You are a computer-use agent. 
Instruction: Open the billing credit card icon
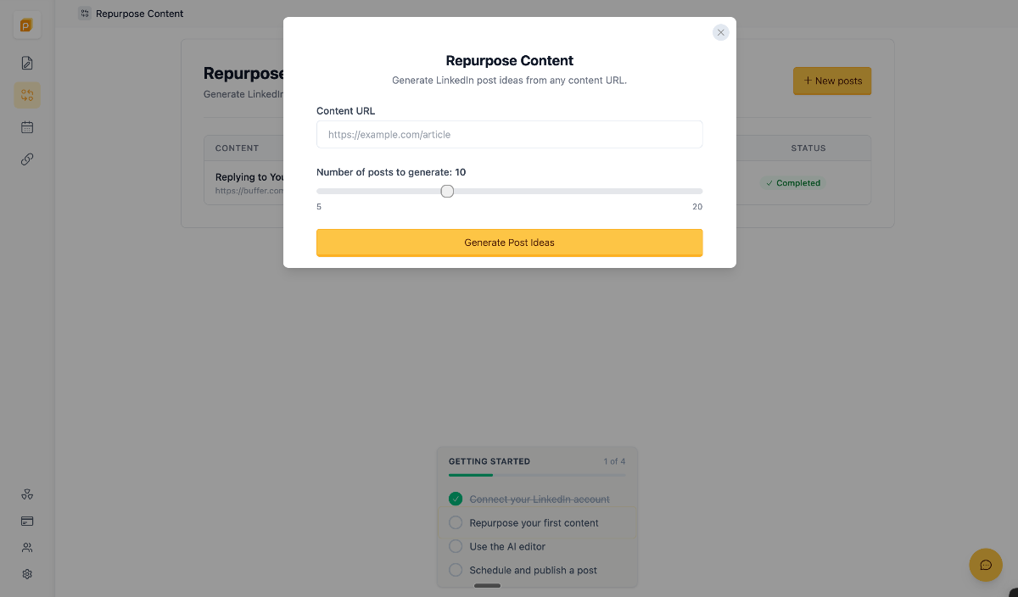tap(27, 521)
